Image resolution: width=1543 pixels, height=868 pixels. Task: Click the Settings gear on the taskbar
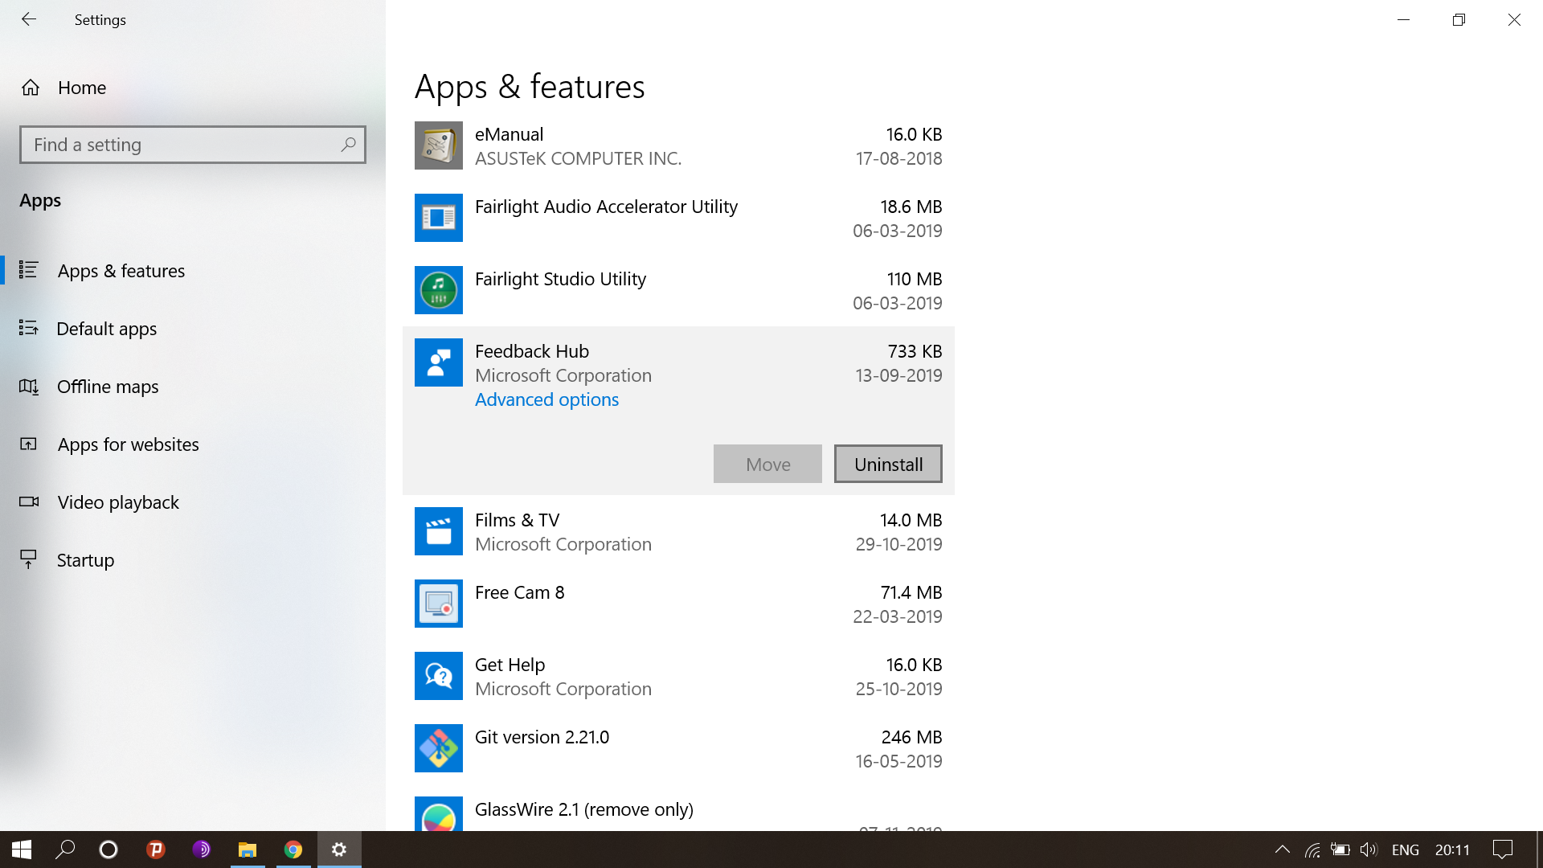pos(338,850)
